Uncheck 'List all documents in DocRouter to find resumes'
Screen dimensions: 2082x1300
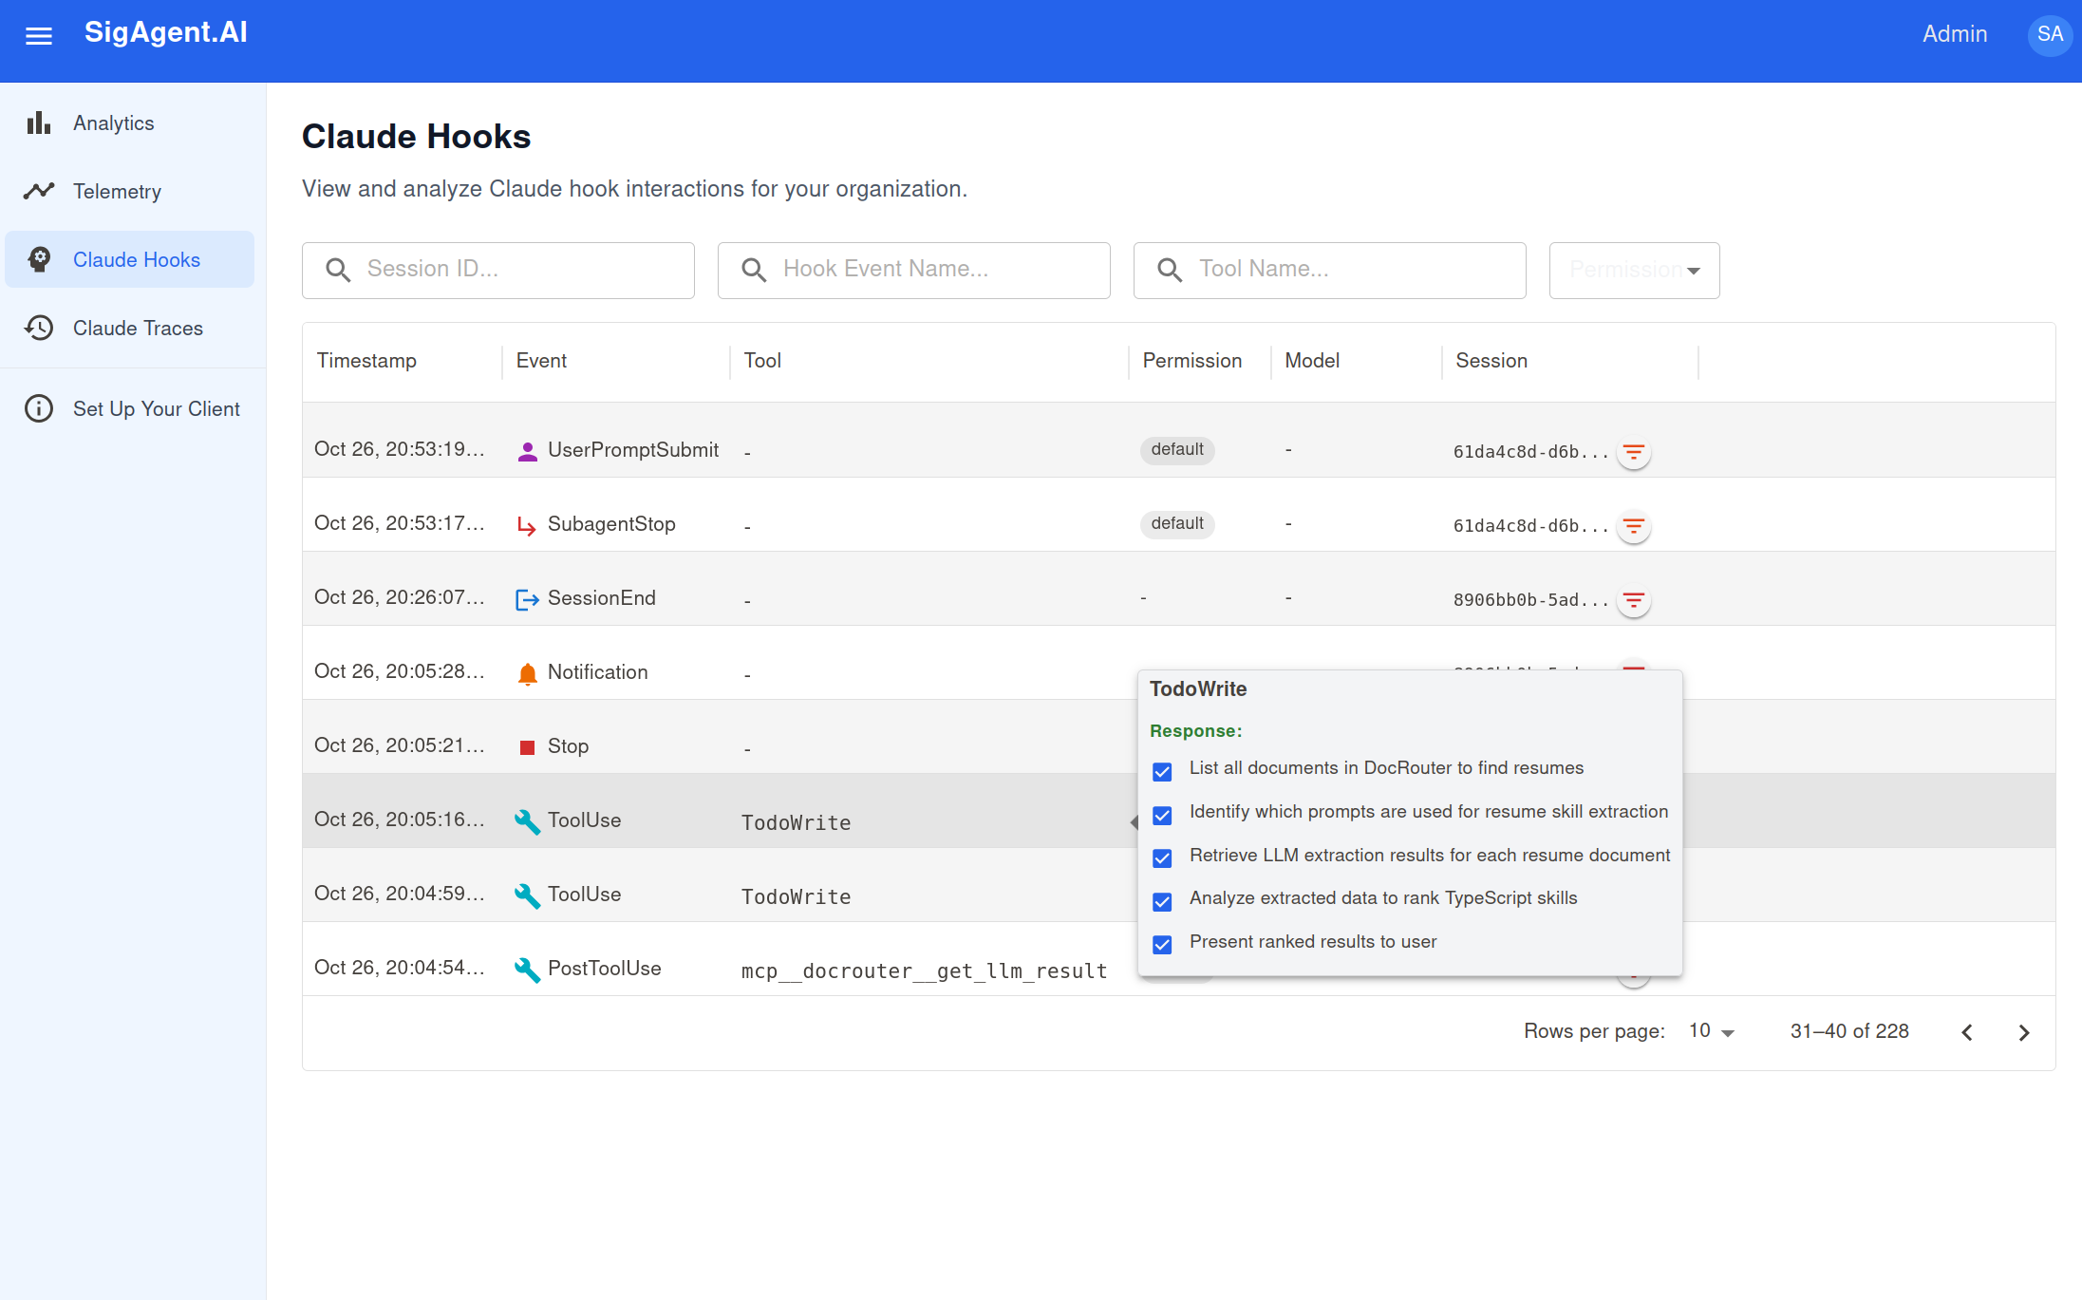coord(1161,771)
